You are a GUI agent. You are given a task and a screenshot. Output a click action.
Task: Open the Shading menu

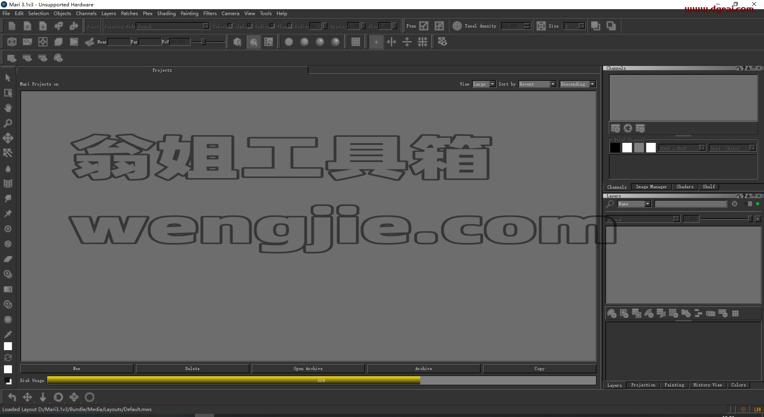(166, 13)
